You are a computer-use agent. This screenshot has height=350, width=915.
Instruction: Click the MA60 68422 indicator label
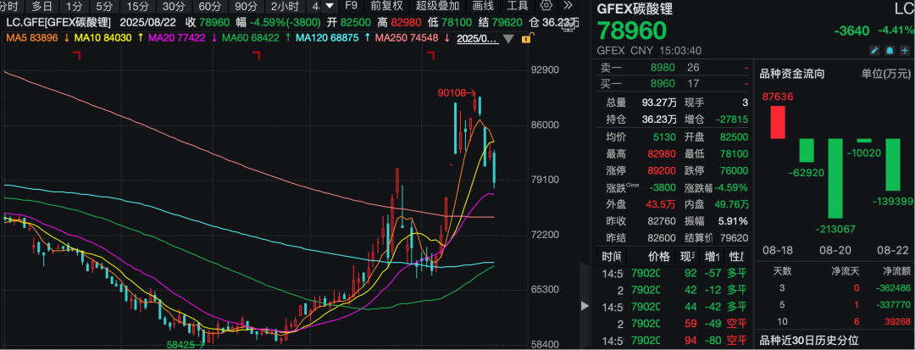pyautogui.click(x=252, y=38)
